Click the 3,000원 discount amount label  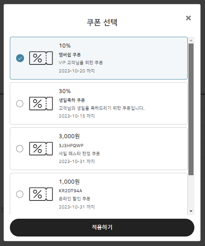[69, 136]
